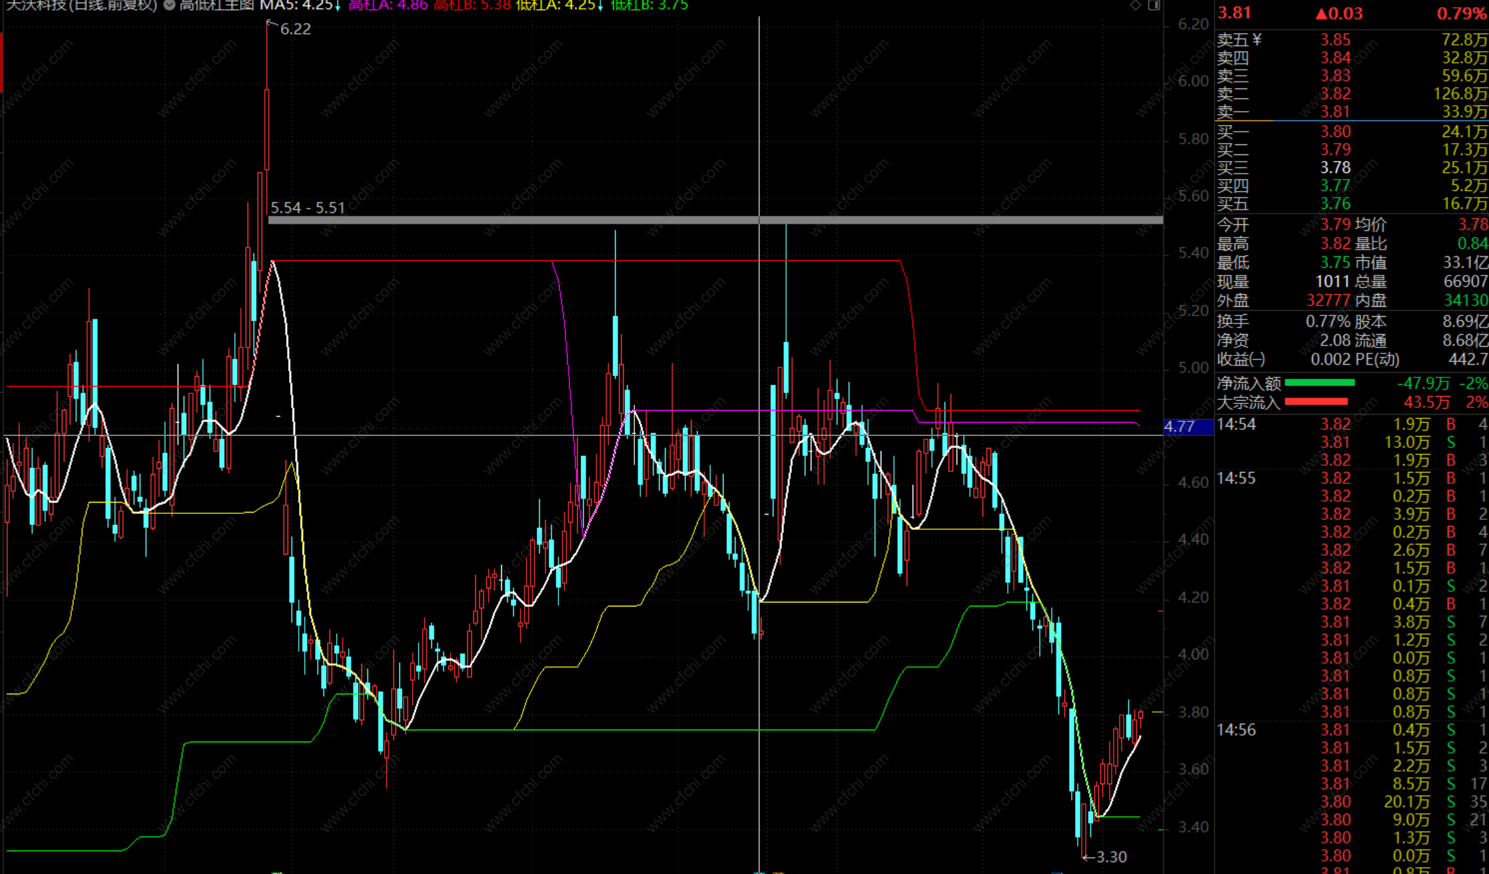Click the green 净流入额 bar
Viewport: 1489px width, 874px height.
pos(1319,383)
